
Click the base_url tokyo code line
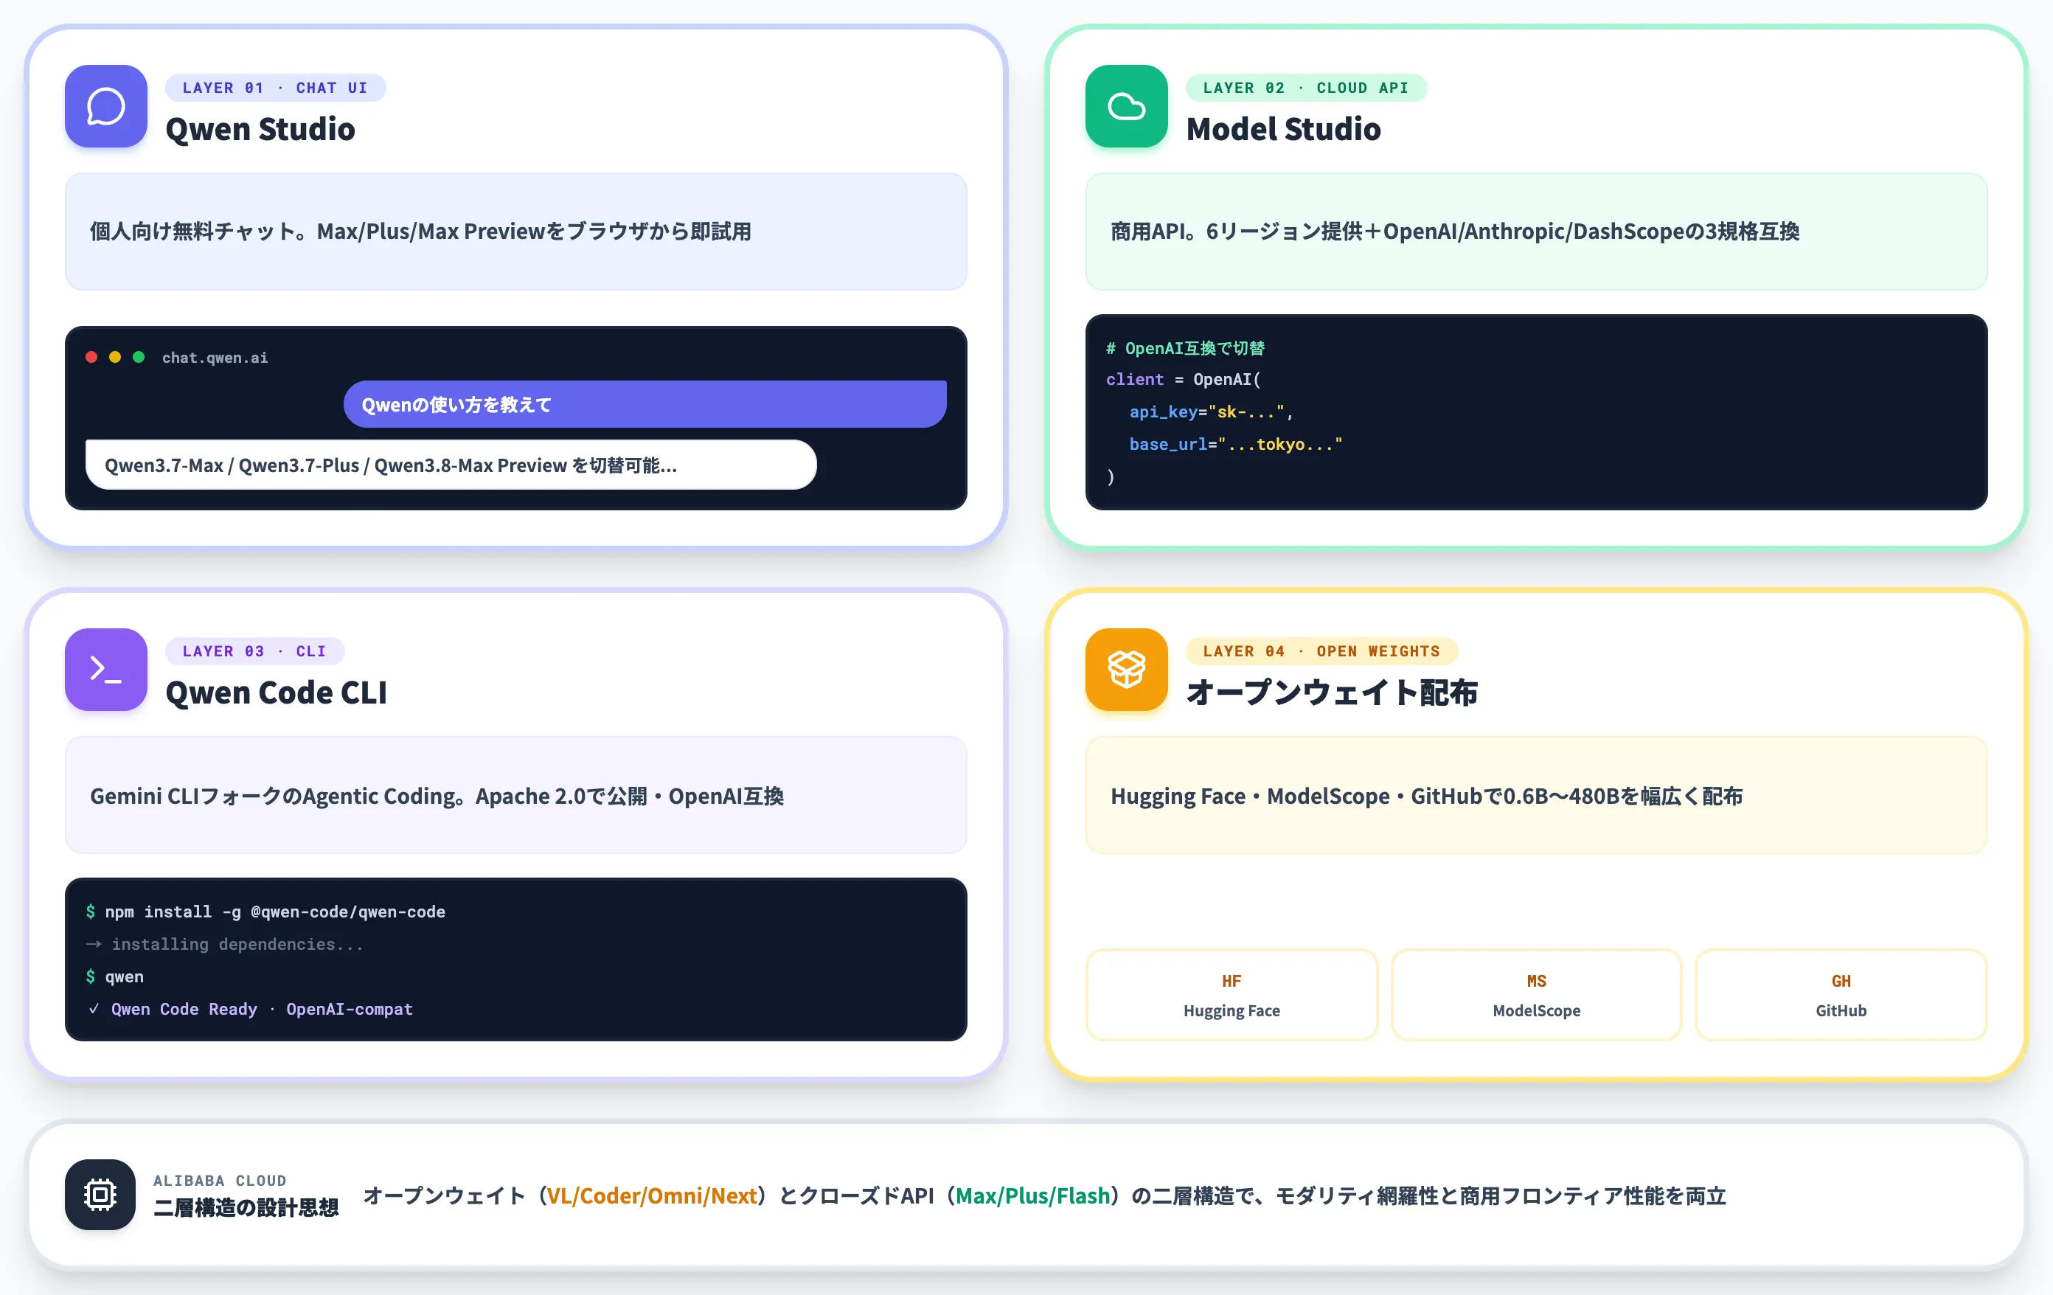(1235, 445)
